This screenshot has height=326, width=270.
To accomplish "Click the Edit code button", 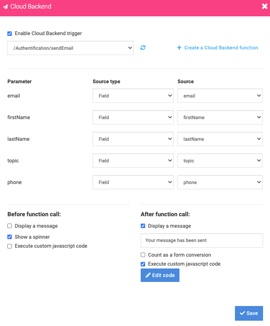I will (x=160, y=275).
